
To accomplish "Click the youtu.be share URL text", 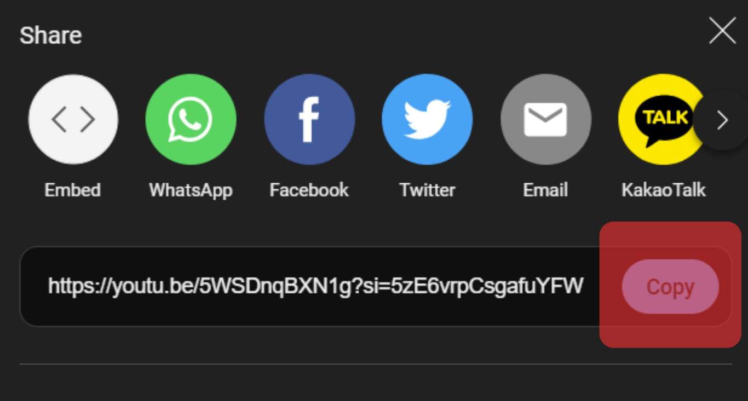I will coord(315,286).
